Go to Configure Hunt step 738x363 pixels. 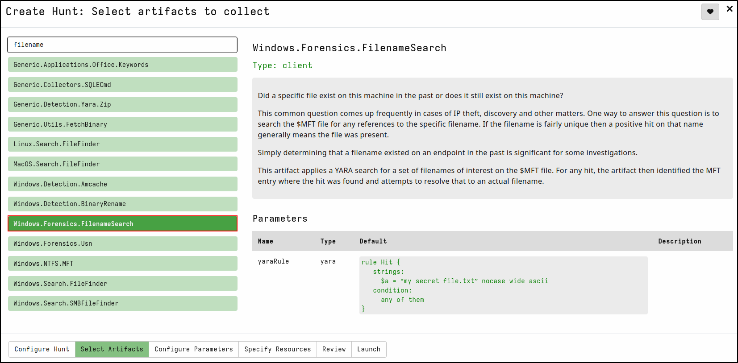(x=42, y=349)
